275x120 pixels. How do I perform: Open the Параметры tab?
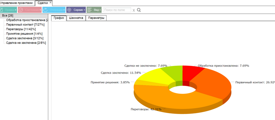(x=96, y=18)
